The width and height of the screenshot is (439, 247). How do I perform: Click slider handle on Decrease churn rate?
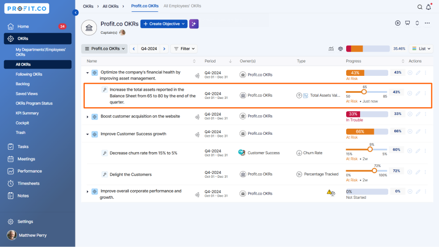(370, 149)
